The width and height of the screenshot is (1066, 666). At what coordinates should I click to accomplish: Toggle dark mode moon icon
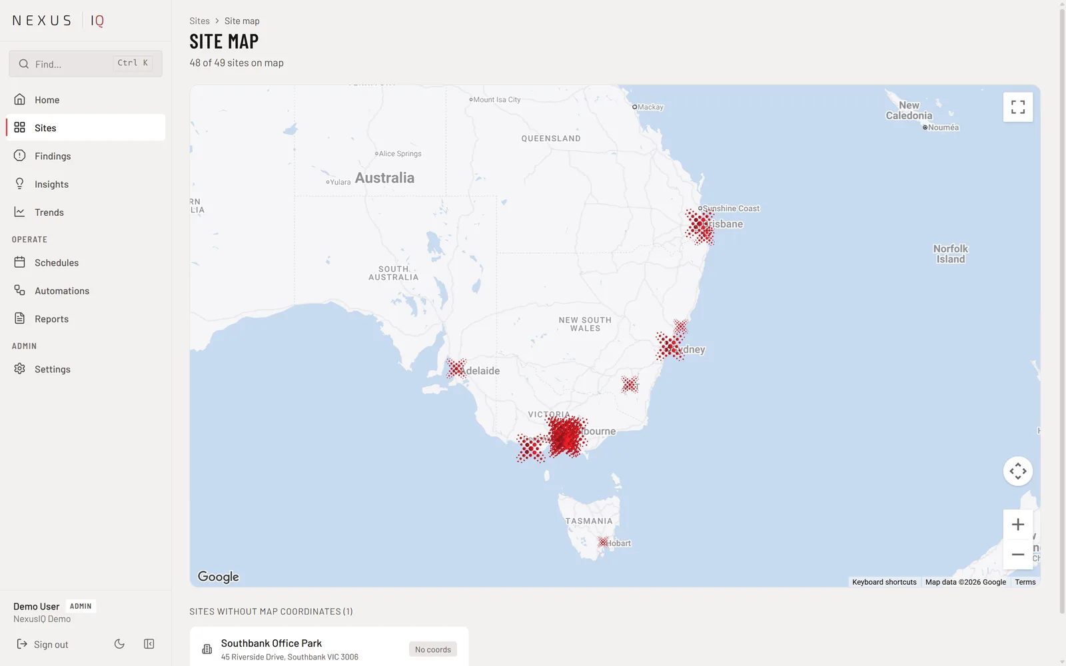(x=119, y=644)
